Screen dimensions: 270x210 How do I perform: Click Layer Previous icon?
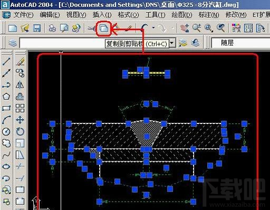[195, 43]
